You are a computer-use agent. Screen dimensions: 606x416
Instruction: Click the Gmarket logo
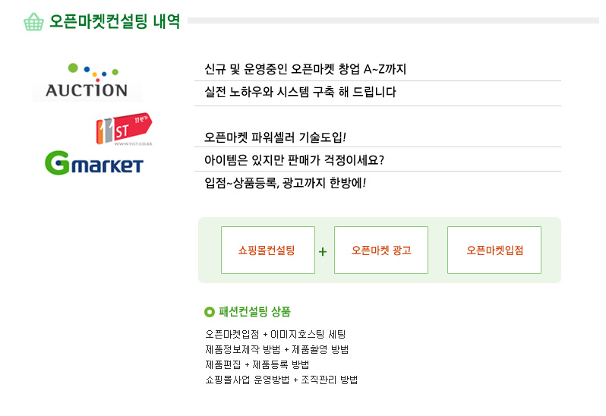coord(94,163)
